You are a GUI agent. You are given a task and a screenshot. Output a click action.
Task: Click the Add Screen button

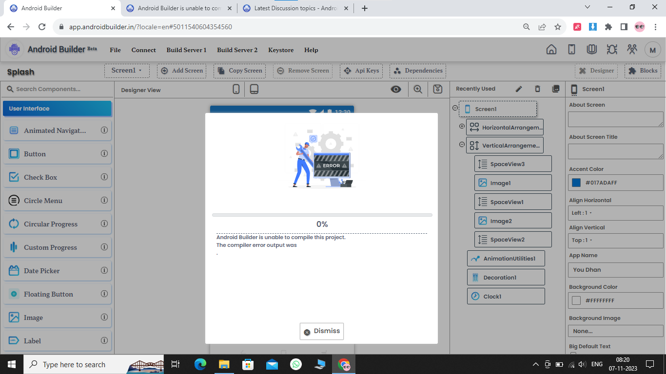click(181, 71)
